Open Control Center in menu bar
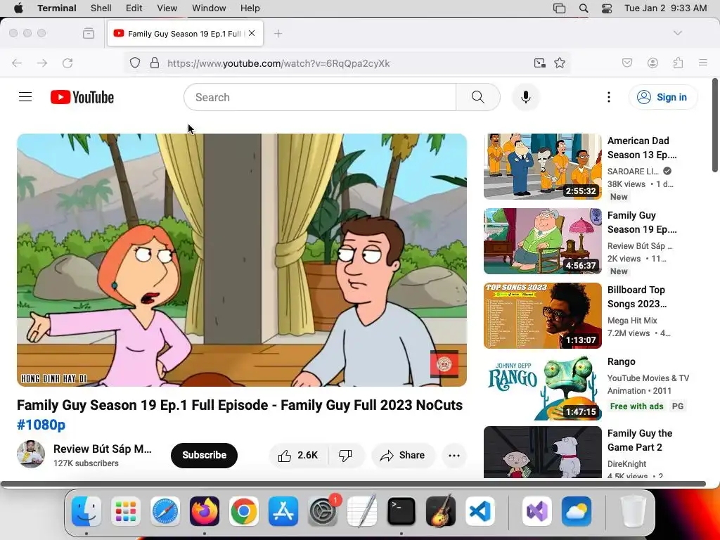 tap(607, 8)
